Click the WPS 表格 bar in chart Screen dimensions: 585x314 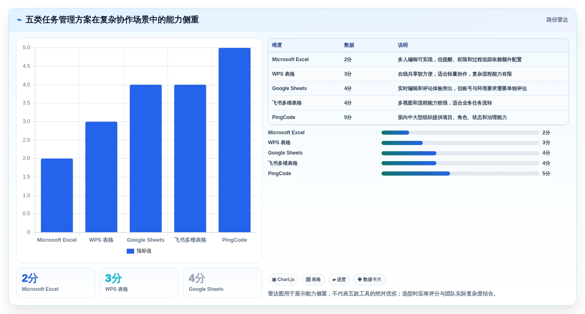click(x=101, y=177)
